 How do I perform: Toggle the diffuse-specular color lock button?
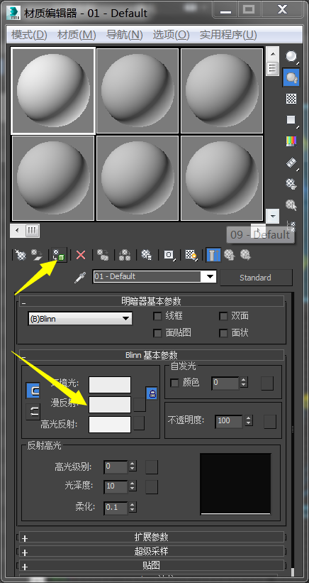click(x=33, y=411)
